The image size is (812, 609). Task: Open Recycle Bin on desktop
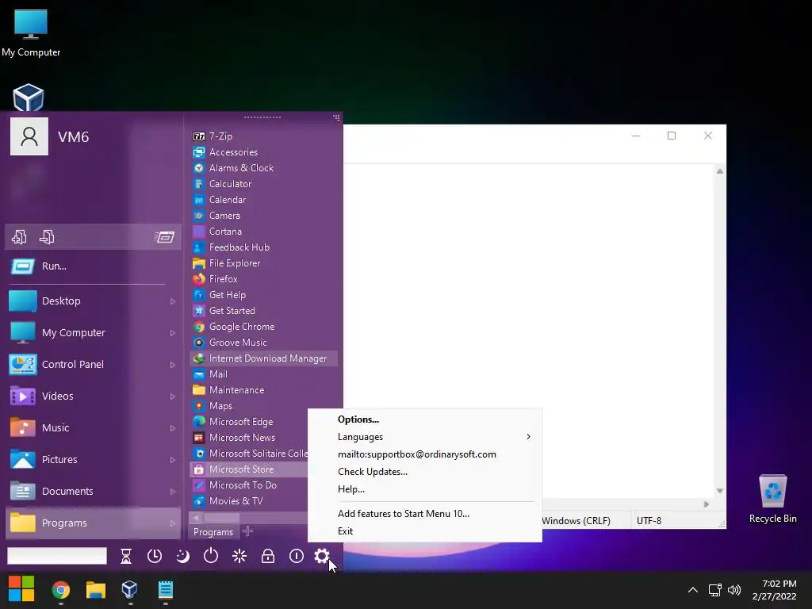(772, 498)
